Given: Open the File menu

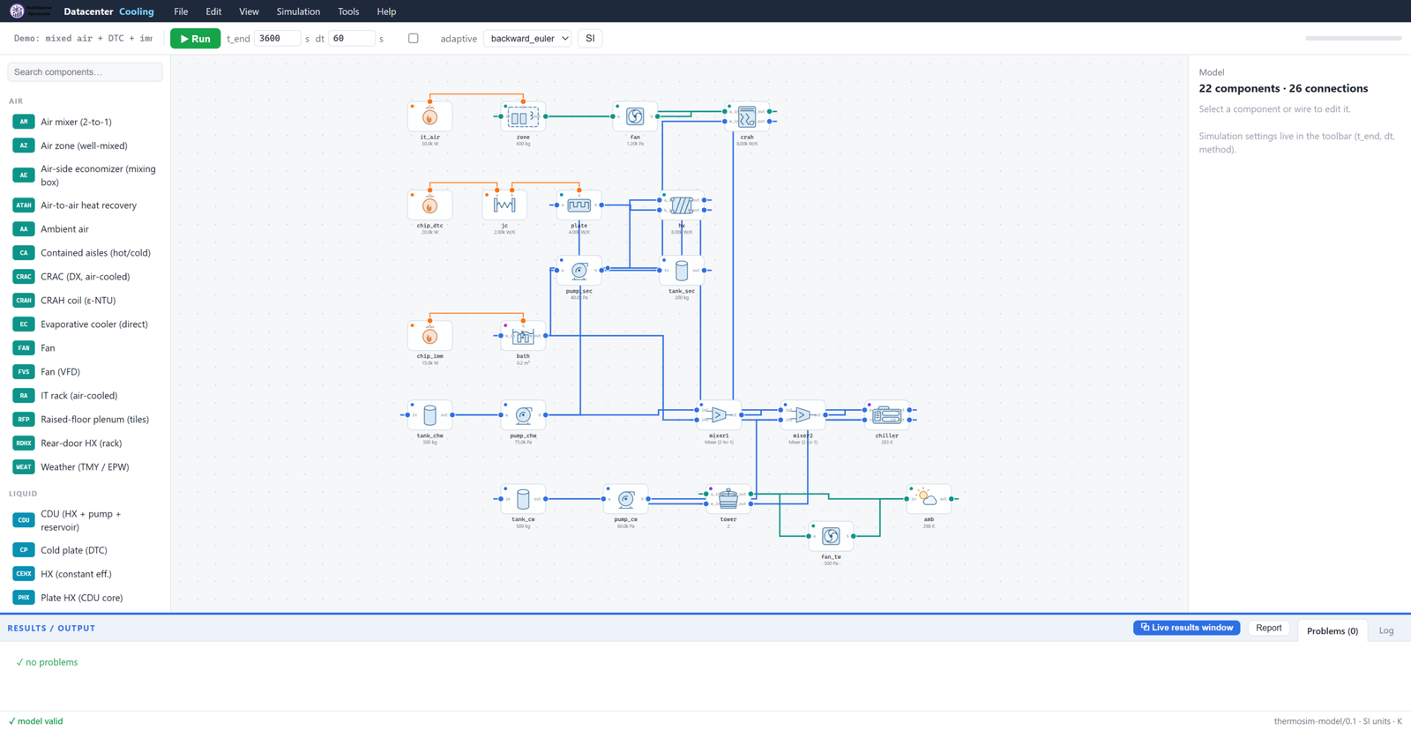Looking at the screenshot, I should 181,11.
